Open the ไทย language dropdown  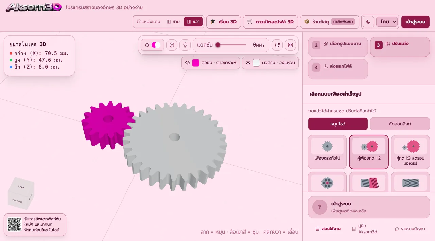pos(387,22)
